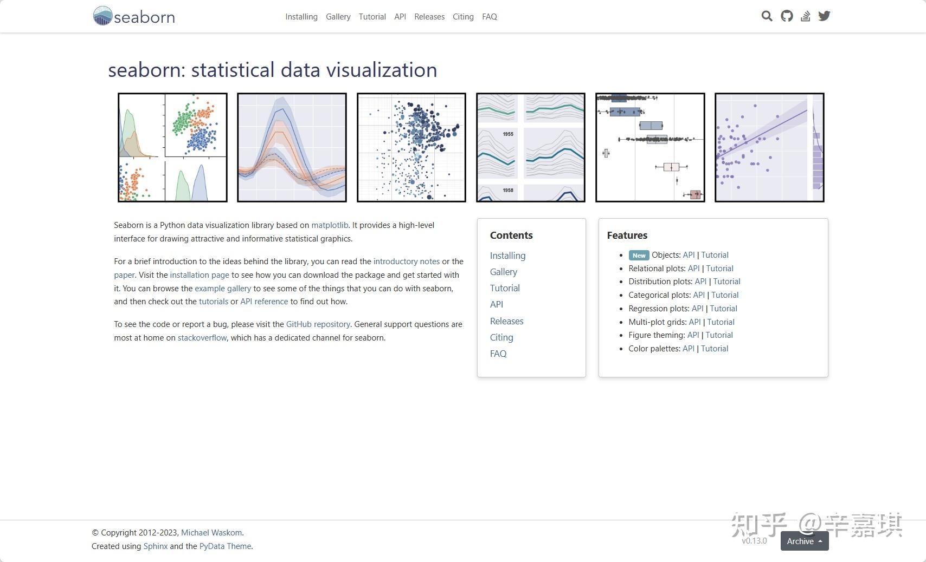The width and height of the screenshot is (926, 562).
Task: Click Citing in the Contents panel
Action: (501, 337)
